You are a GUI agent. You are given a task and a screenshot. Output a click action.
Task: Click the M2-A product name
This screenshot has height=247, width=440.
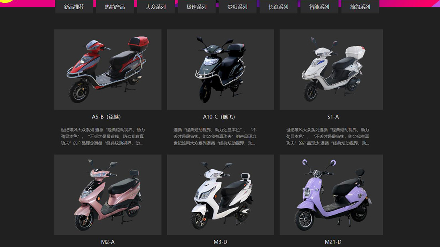click(x=108, y=242)
